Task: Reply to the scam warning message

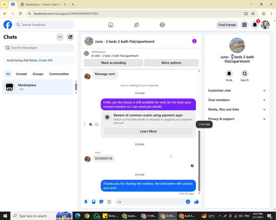Action: (x=91, y=124)
